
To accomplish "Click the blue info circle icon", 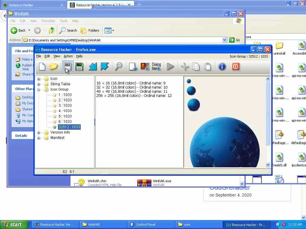I will point(222,66).
